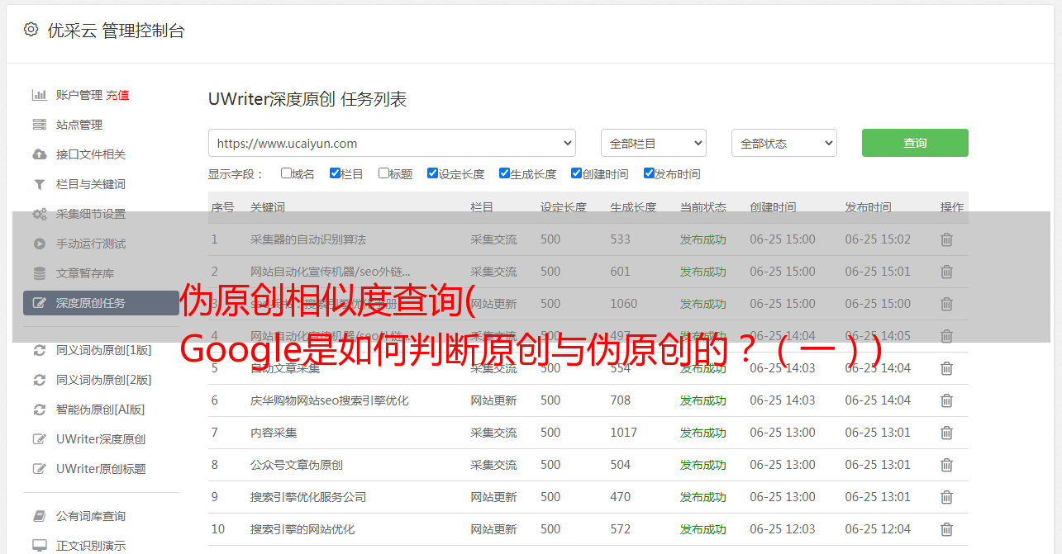The width and height of the screenshot is (1062, 554).
Task: Open 同义词伪原创[2版] link
Action: pos(104,380)
